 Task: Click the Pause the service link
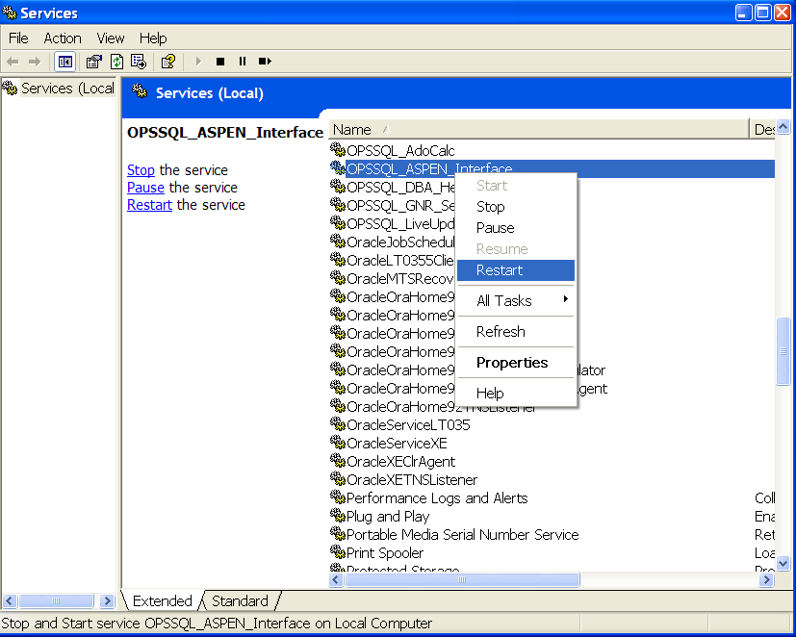click(145, 188)
